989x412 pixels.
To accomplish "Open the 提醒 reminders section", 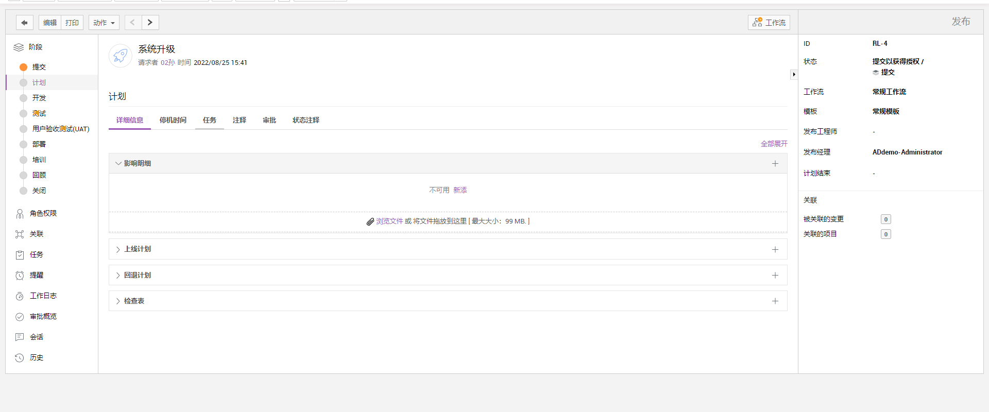I will [x=36, y=275].
